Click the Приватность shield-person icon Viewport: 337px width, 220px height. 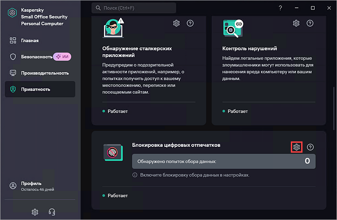[13, 89]
